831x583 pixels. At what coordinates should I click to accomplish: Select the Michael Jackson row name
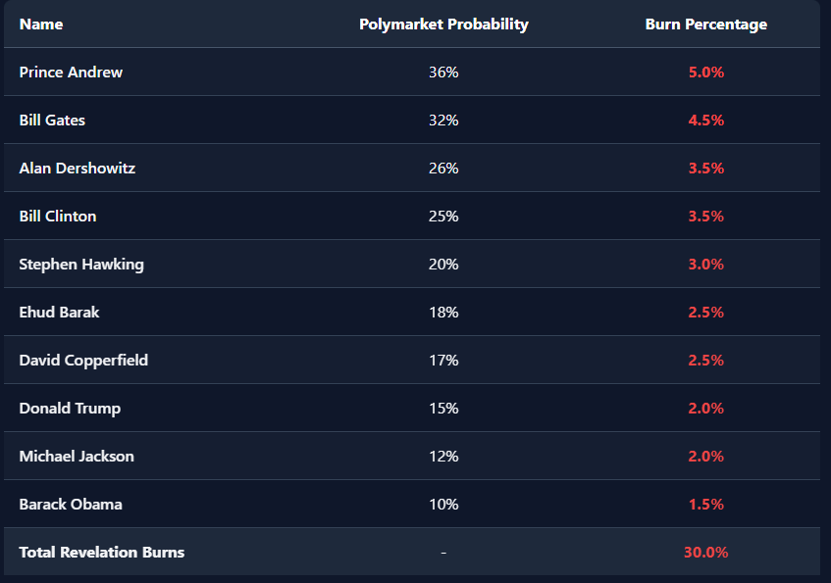[77, 457]
